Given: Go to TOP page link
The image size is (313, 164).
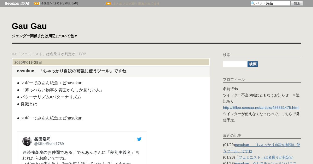Looking at the screenshot, I should click(82, 54).
